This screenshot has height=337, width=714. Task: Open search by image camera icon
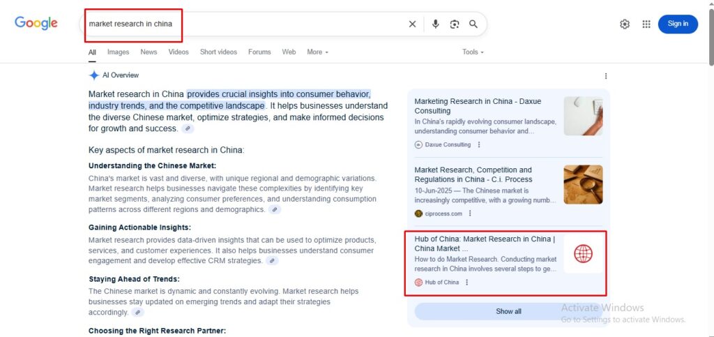tap(455, 24)
